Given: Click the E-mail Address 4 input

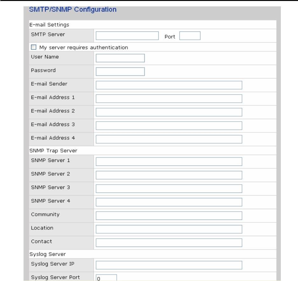Looking at the screenshot, I should tap(169, 139).
